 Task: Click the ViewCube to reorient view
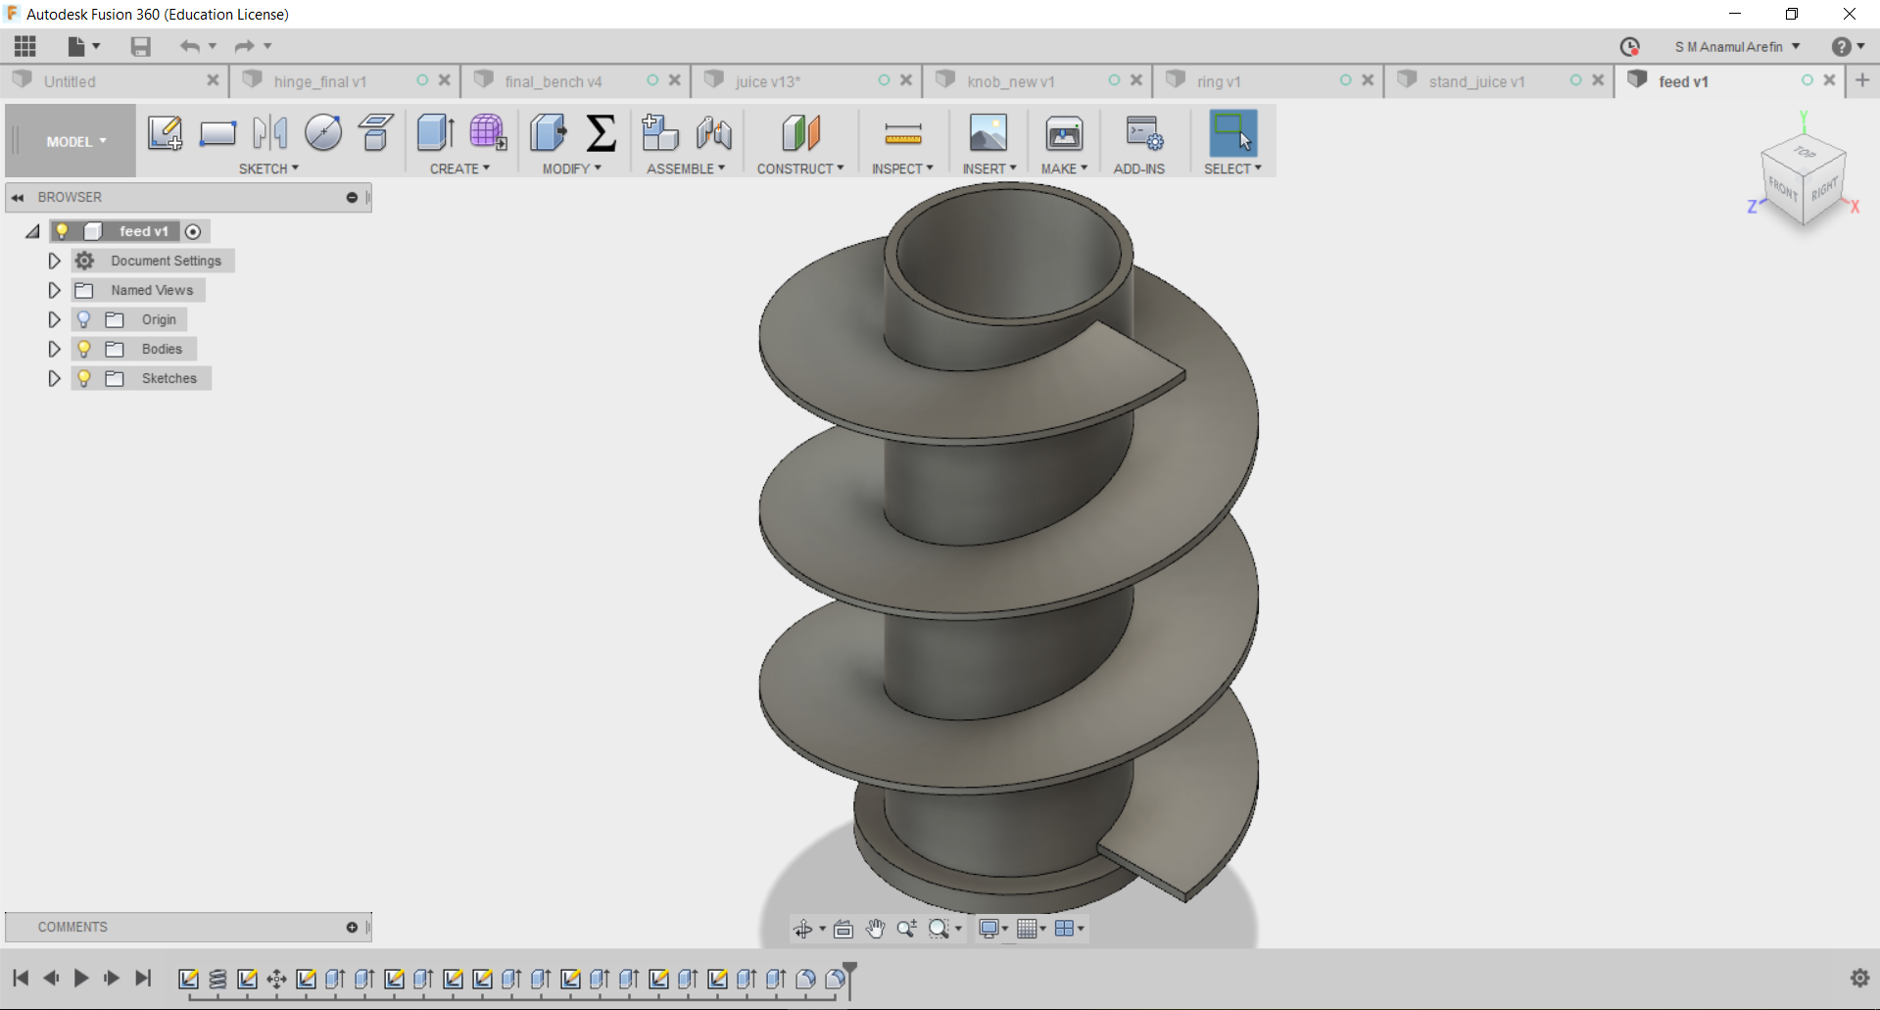(x=1803, y=176)
